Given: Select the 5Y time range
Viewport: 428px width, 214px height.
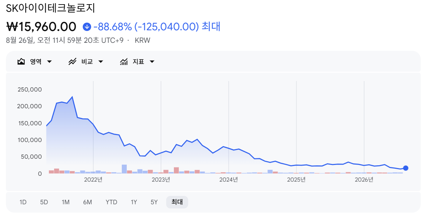Looking at the screenshot, I should 154,202.
